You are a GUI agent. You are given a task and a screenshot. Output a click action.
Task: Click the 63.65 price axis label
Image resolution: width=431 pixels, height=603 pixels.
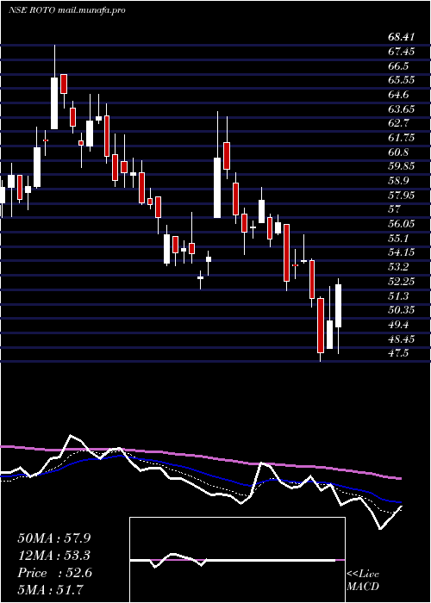[402, 109]
